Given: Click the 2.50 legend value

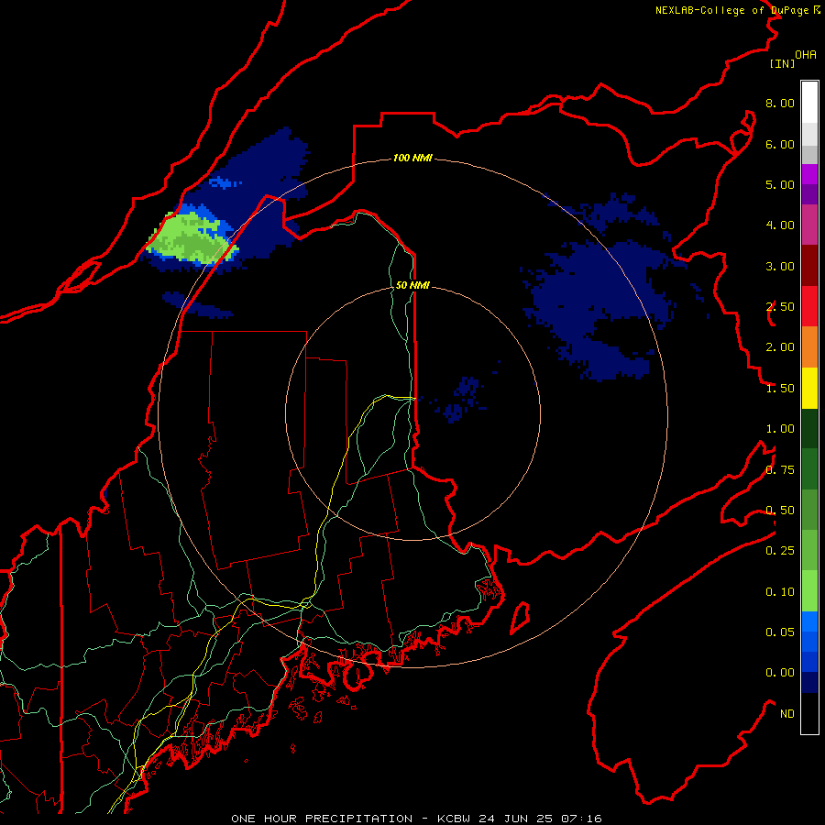Looking at the screenshot, I should tap(780, 307).
